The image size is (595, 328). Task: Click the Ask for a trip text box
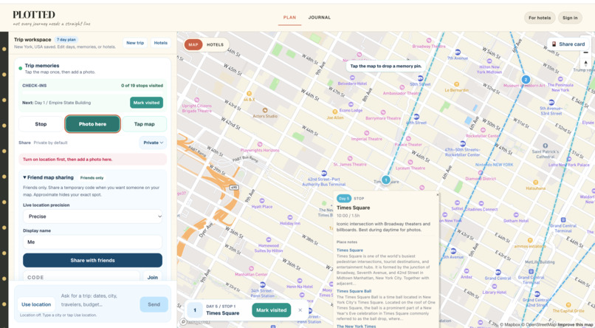click(98, 300)
